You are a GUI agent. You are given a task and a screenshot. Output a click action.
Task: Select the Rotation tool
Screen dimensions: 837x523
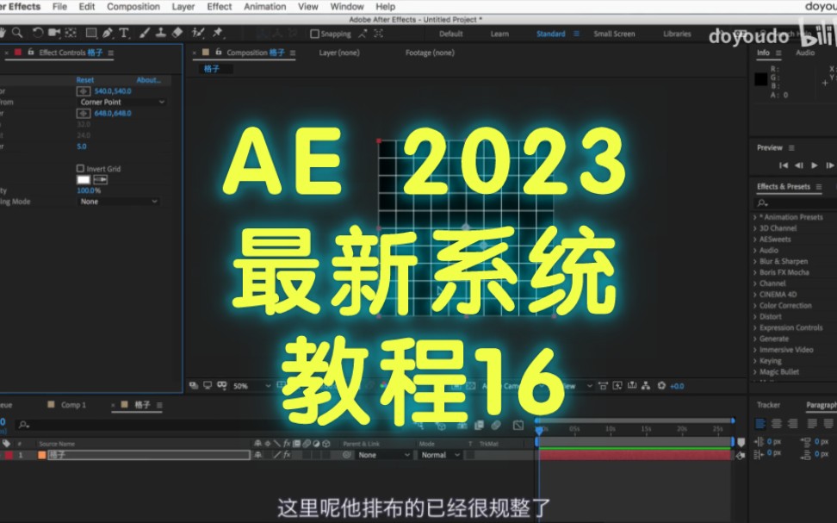tap(37, 32)
